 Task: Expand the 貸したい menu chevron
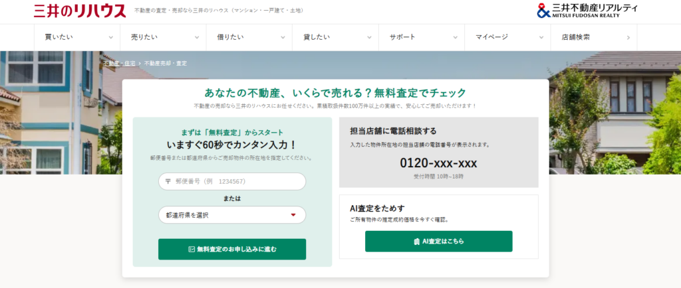coord(369,38)
